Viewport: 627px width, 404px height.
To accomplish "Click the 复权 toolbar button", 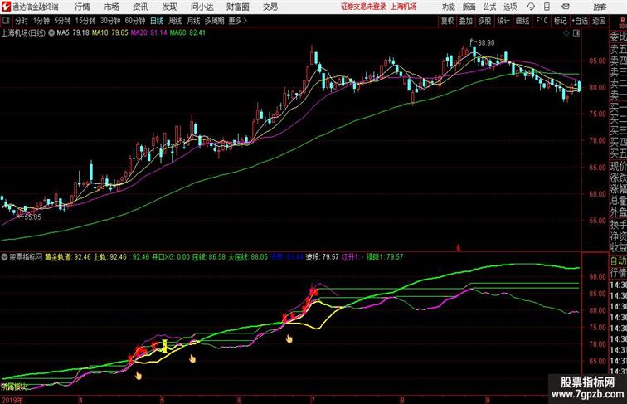I will click(448, 21).
